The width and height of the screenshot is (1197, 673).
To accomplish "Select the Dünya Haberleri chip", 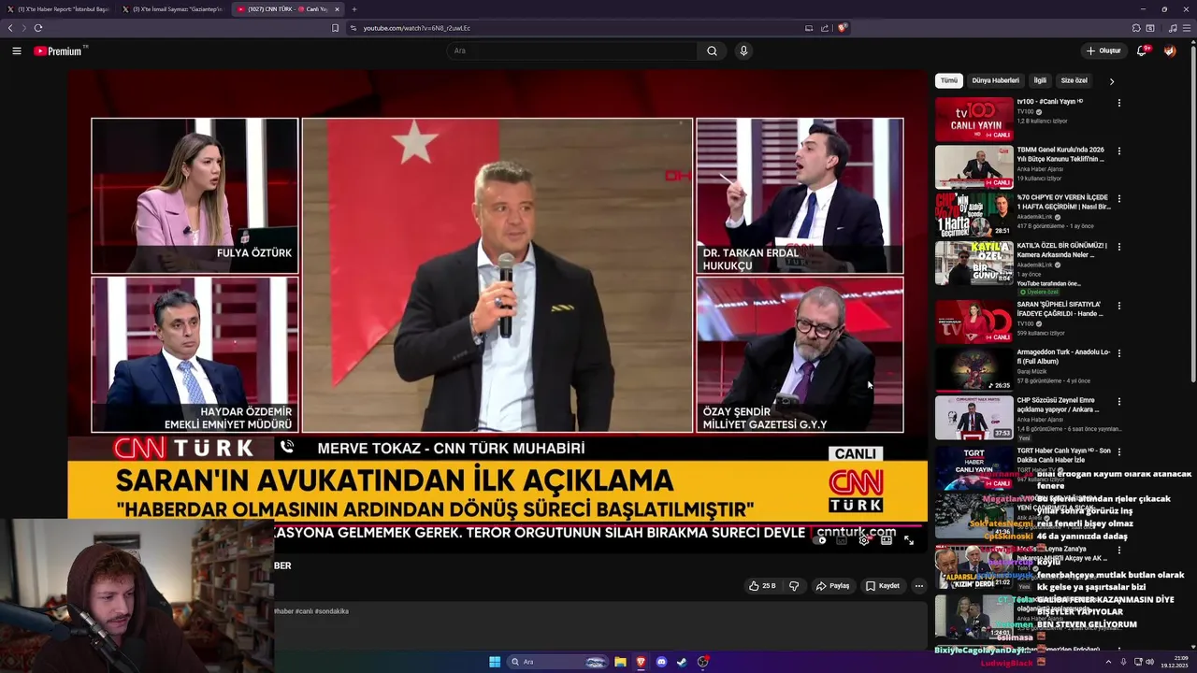I will 995,80.
